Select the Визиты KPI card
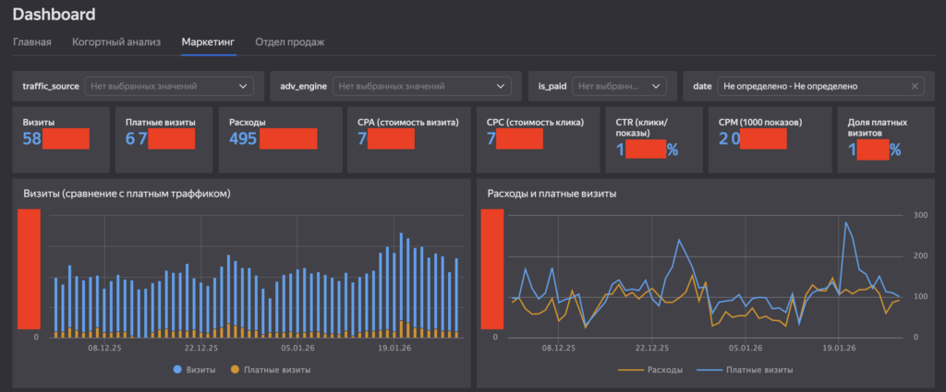 click(60, 138)
